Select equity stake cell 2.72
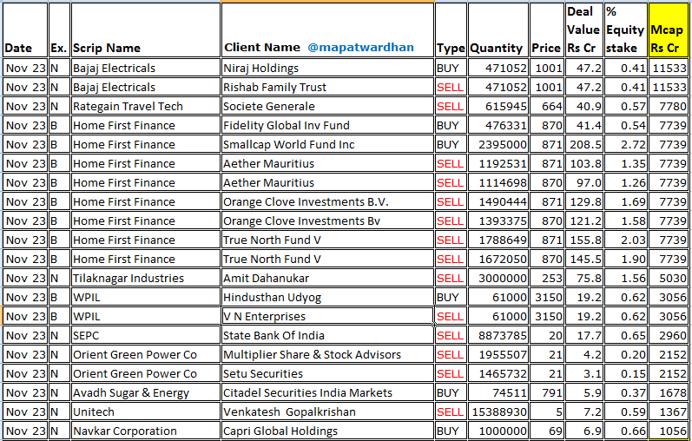 (x=626, y=144)
